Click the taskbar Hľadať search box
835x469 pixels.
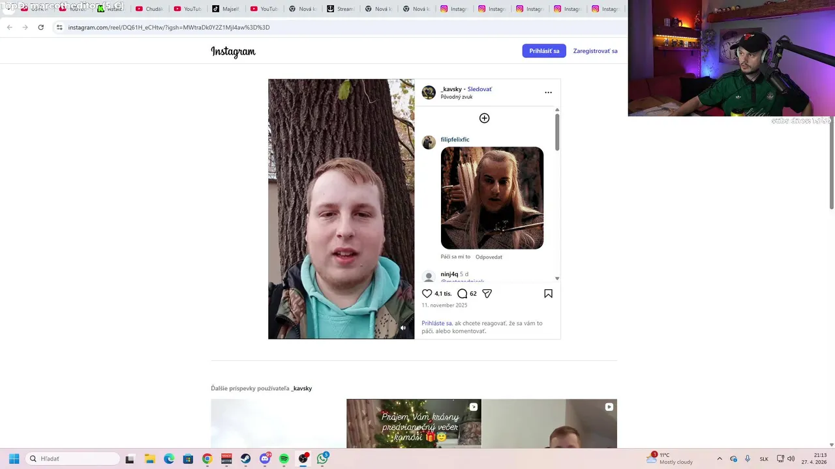pos(73,459)
